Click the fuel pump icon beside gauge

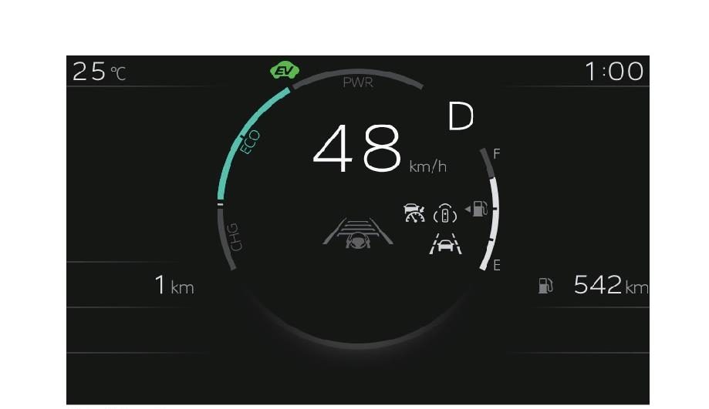[x=480, y=209]
